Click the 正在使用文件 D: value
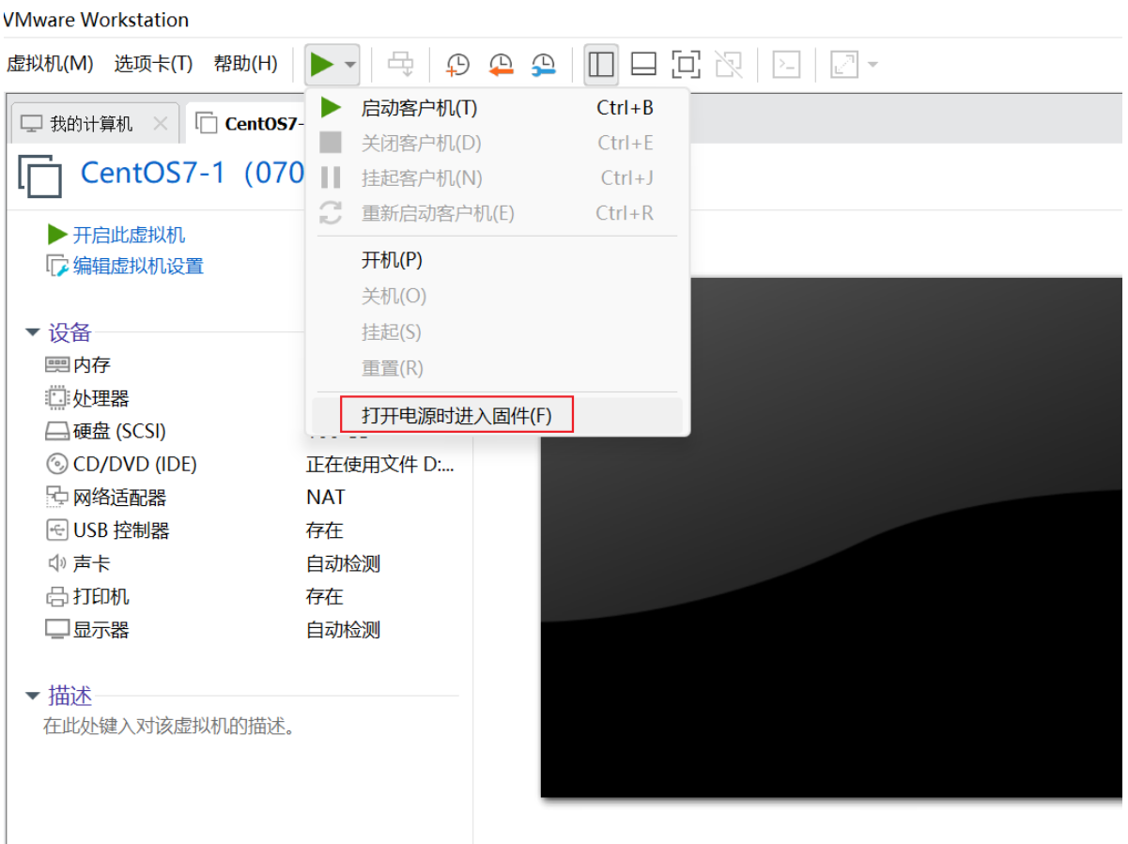 tap(380, 464)
